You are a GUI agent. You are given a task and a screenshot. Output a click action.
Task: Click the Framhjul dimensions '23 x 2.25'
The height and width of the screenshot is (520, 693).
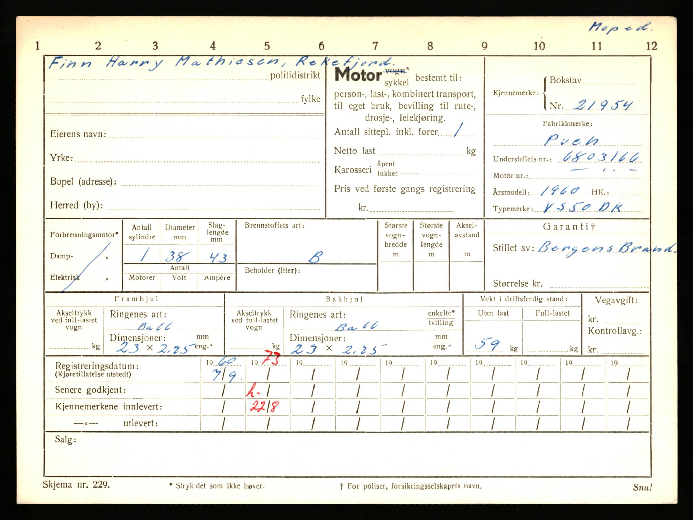156,348
